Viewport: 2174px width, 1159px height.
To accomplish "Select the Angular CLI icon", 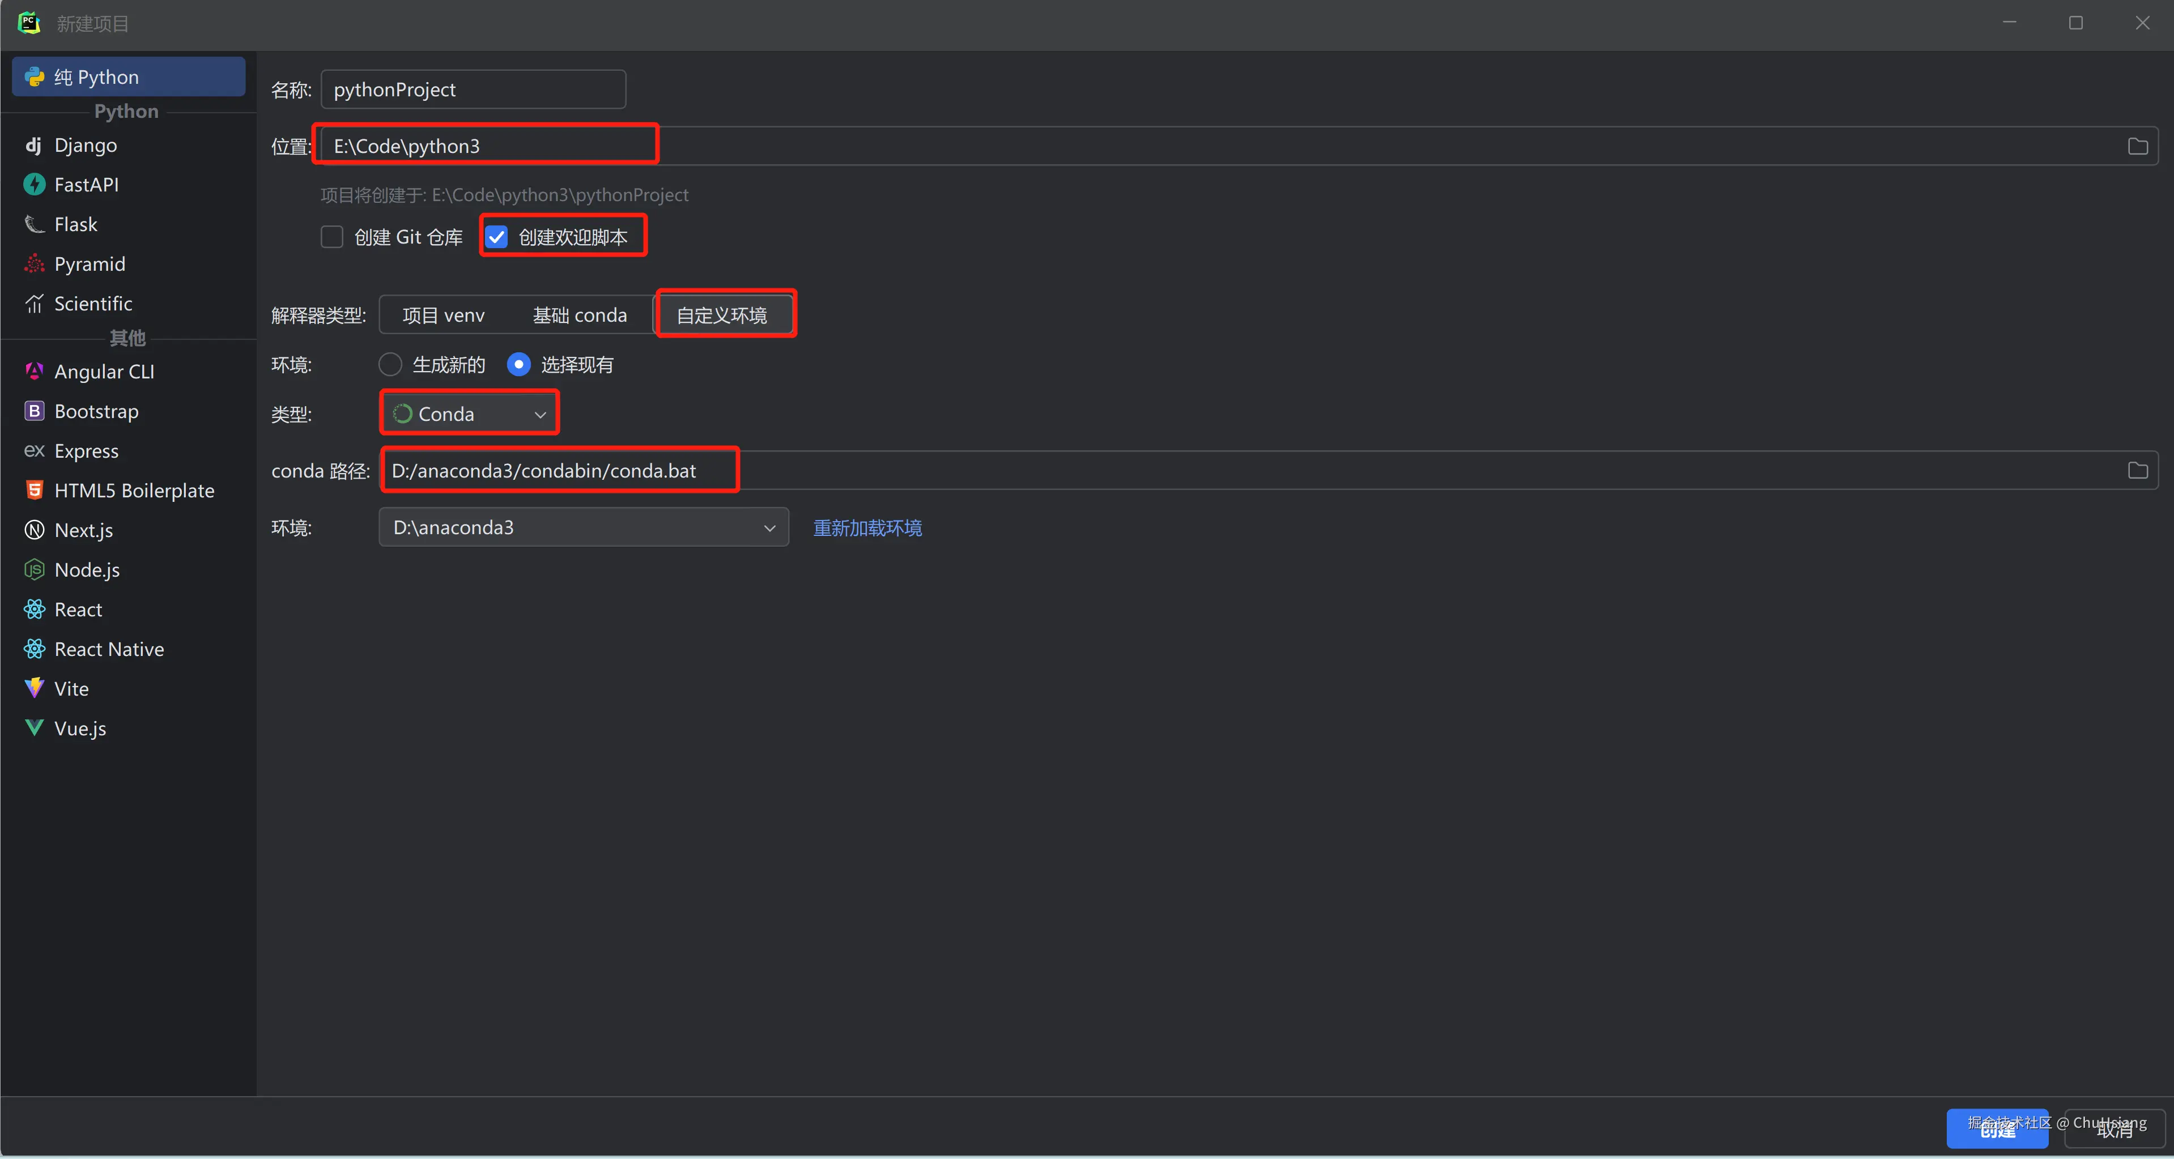I will [x=34, y=371].
